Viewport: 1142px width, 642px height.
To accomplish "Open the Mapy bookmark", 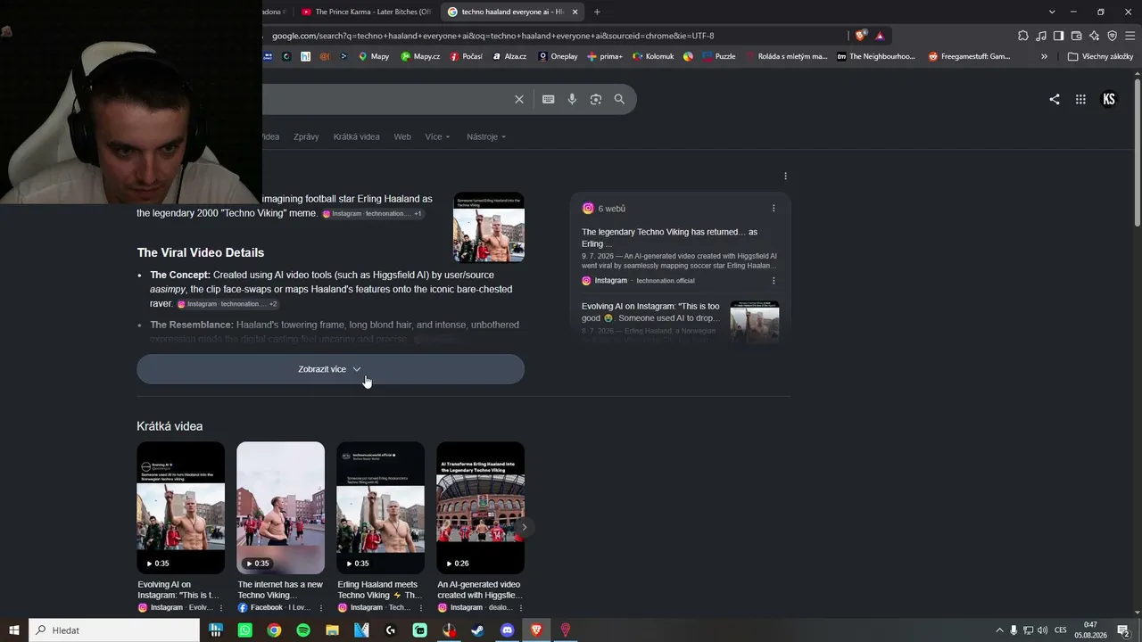I will [374, 56].
